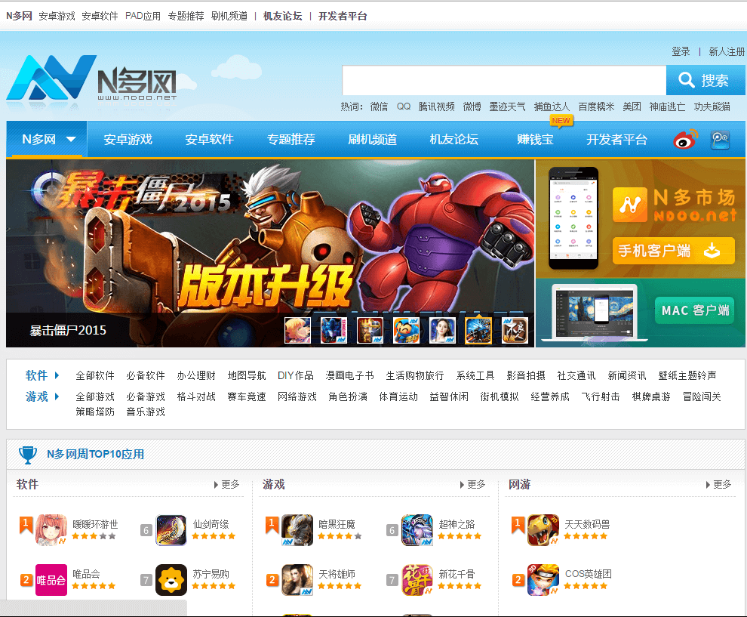Open 刷机频道 in the blue navigation bar
747x617 pixels.
point(372,139)
